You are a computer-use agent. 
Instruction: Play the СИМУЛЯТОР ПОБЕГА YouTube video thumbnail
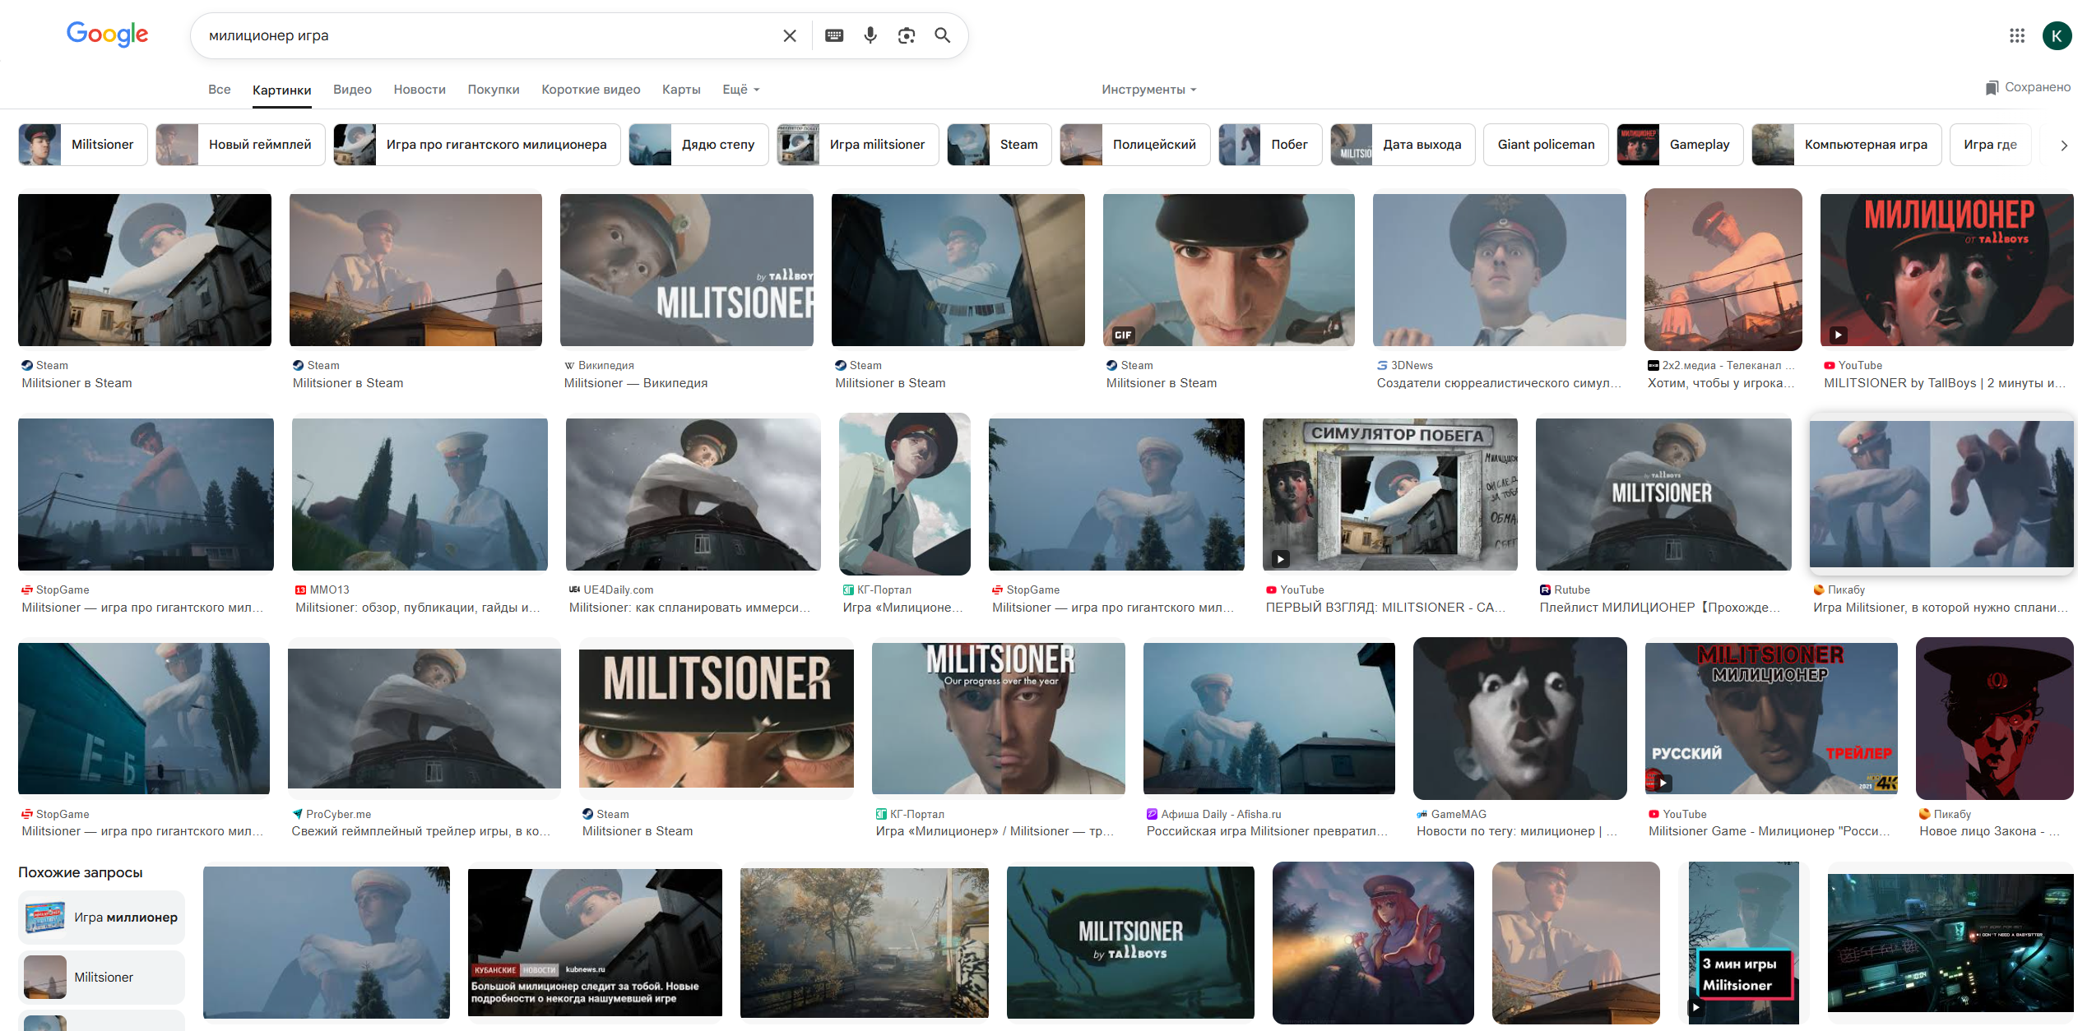[x=1389, y=494]
